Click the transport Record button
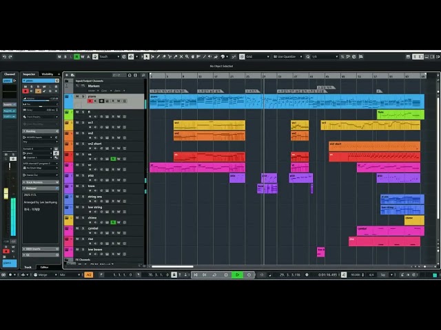Viewport: 441px width, 330px height. (249, 275)
